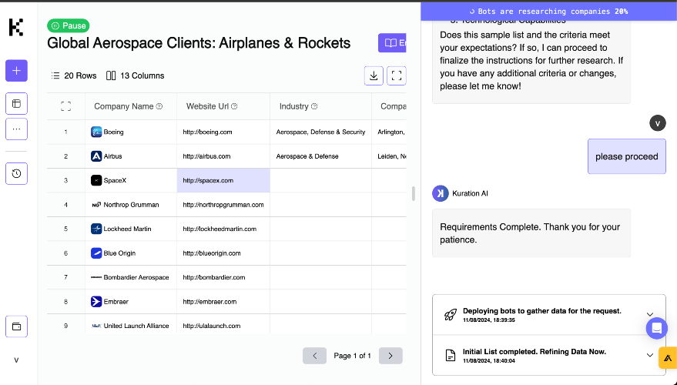Click the SpaceX company logo
This screenshot has height=385, width=677.
coord(96,180)
